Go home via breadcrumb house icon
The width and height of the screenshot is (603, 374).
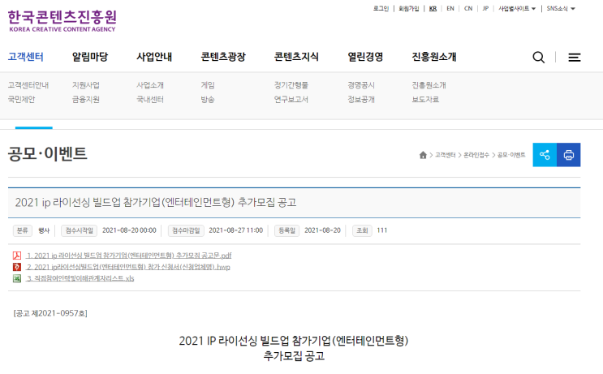tap(423, 155)
